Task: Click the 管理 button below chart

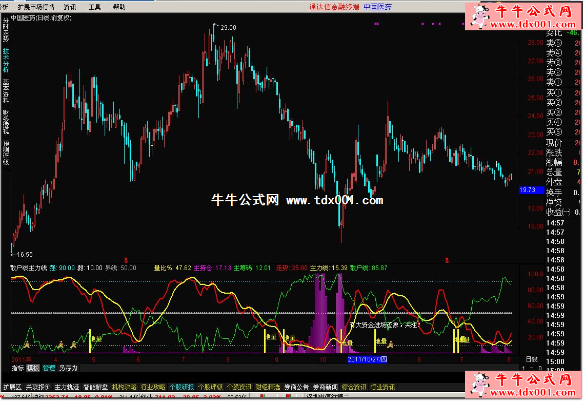Action: [x=49, y=368]
